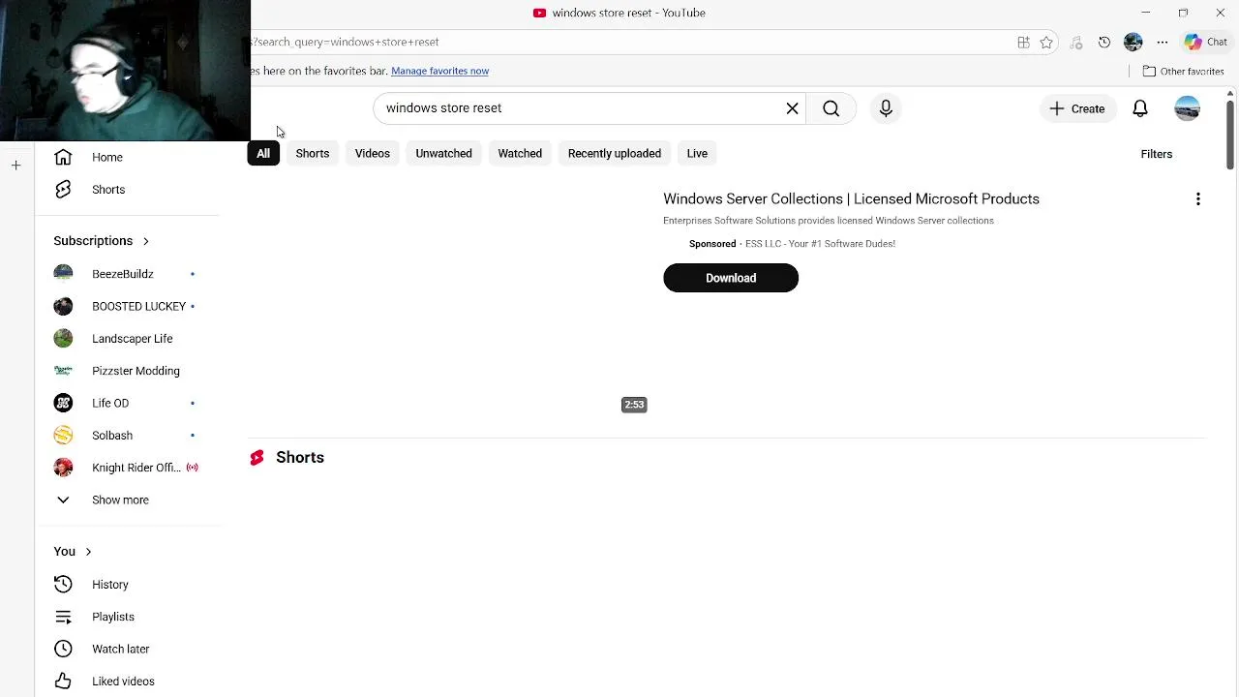Click the Download ad button

click(x=731, y=278)
